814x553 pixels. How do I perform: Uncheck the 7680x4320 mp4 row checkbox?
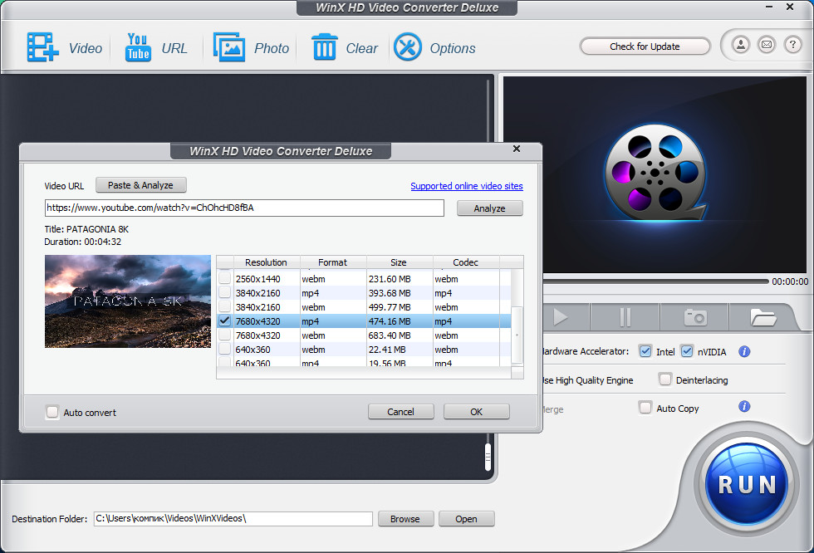point(224,321)
